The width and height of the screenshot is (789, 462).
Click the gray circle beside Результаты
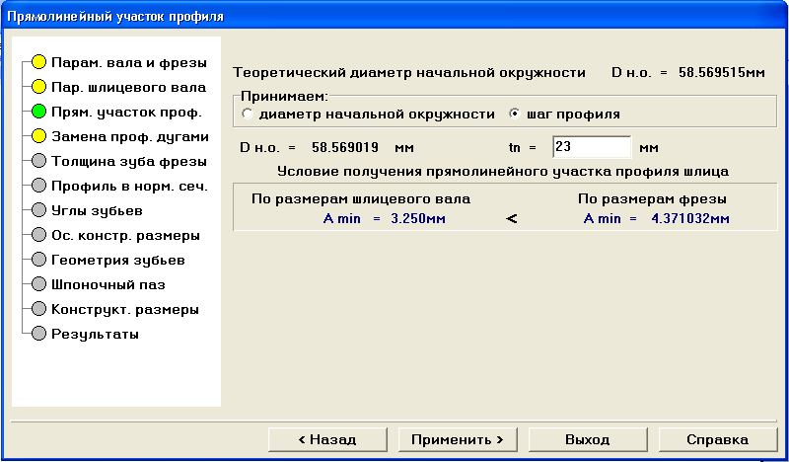38,334
